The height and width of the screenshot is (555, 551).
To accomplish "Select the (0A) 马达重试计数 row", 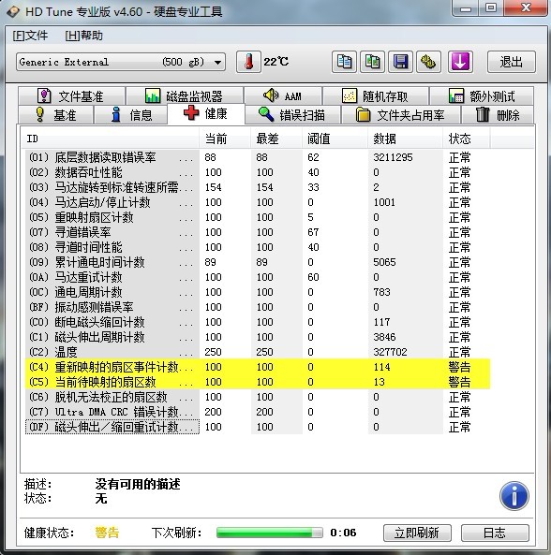I will pos(258,277).
